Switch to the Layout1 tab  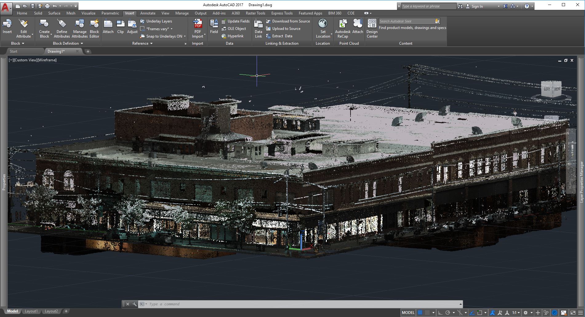(31, 311)
